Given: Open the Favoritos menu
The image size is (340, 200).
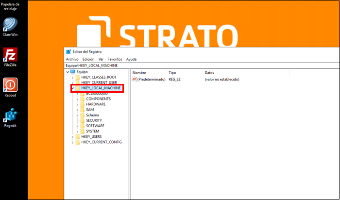Looking at the screenshot, I should point(115,59).
